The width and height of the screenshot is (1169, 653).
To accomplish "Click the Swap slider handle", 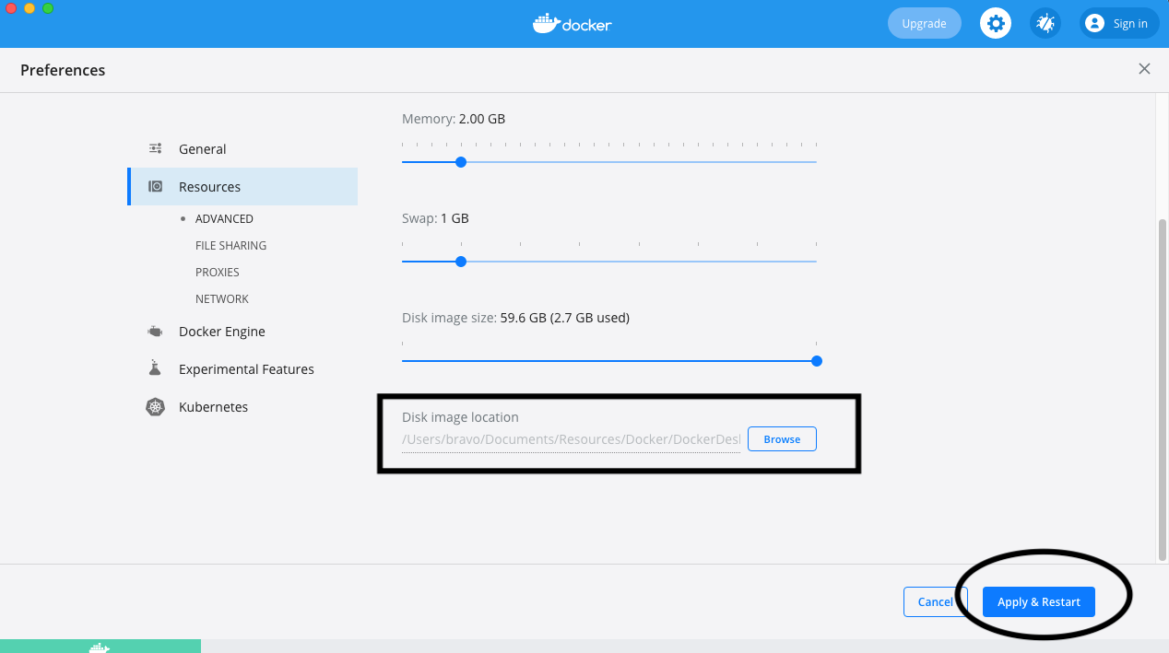I will 461,262.
